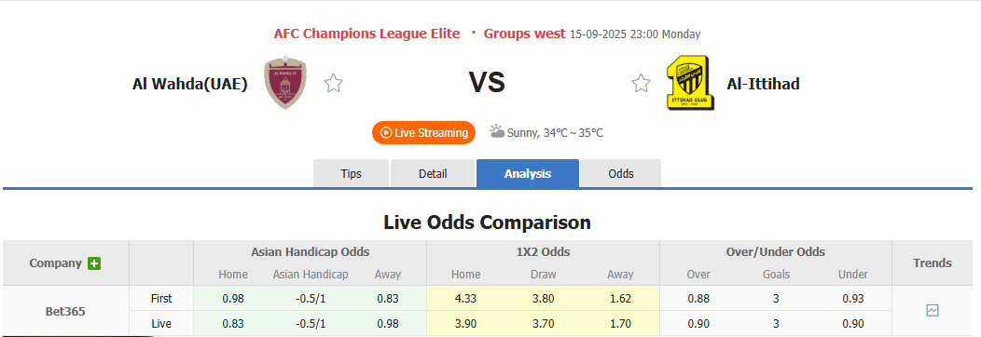The image size is (981, 337).
Task: Click the Al-Ittihad team name
Action: pyautogui.click(x=764, y=84)
